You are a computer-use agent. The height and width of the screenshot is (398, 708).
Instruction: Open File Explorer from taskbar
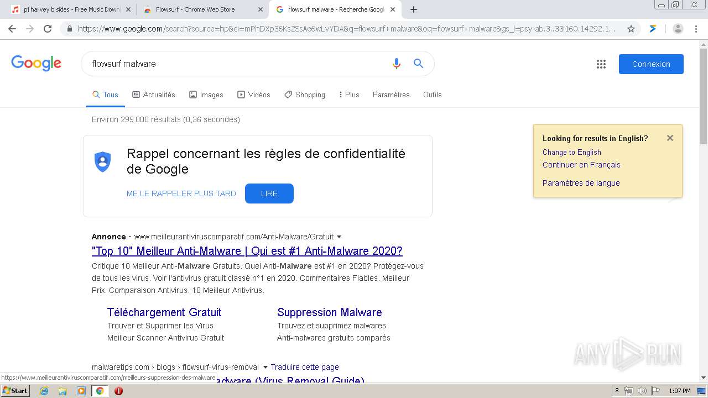pyautogui.click(x=63, y=391)
